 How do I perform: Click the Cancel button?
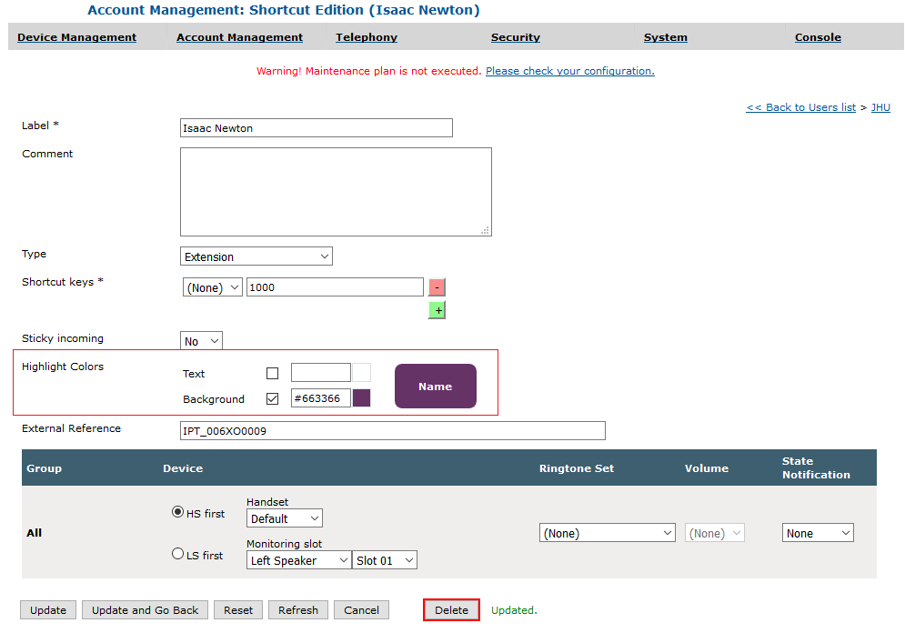(361, 610)
